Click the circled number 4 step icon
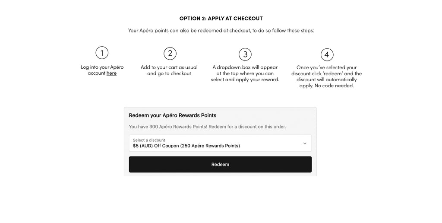Screen dimensions: 442x223 [327, 54]
